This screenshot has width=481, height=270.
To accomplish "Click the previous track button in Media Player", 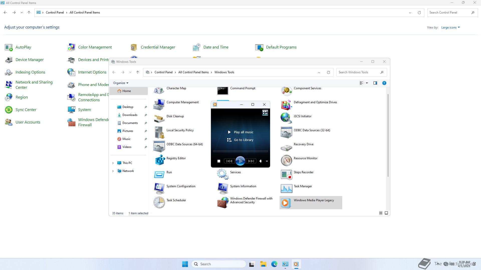I will click(229, 161).
